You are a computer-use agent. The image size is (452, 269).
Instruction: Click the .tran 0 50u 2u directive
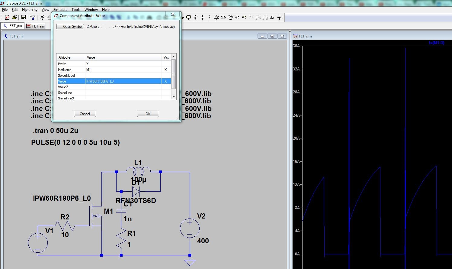(56, 131)
